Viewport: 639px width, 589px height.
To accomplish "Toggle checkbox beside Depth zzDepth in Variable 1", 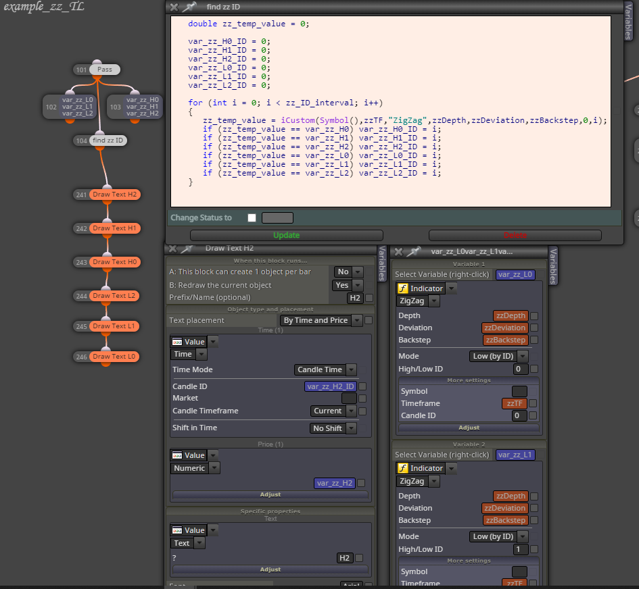I will click(534, 316).
